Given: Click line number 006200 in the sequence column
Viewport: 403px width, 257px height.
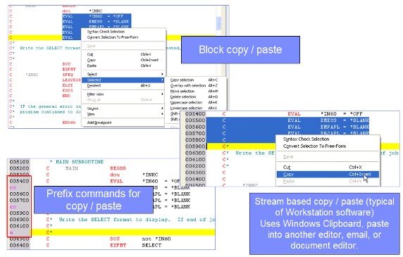Looking at the screenshot, I should [x=195, y=166].
